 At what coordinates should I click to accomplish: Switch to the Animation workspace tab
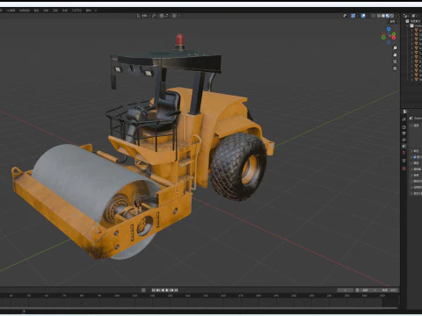46,11
